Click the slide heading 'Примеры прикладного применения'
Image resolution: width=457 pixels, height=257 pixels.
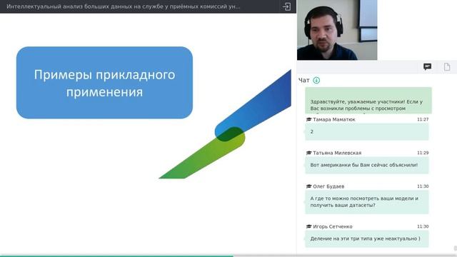[x=104, y=83]
